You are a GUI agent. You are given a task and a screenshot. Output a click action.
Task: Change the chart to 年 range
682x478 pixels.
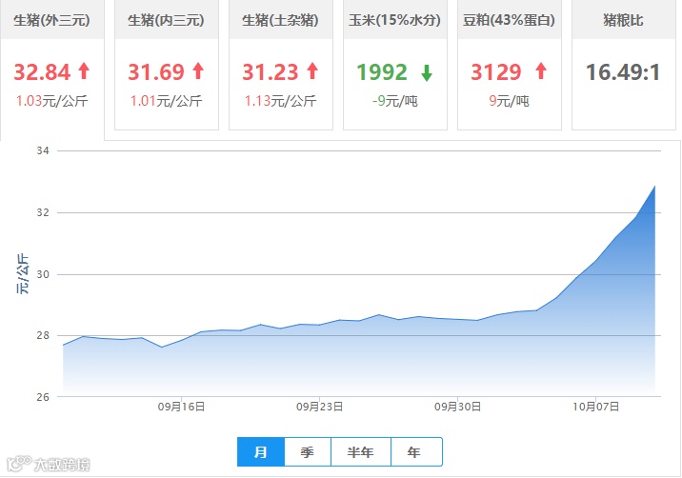click(416, 452)
